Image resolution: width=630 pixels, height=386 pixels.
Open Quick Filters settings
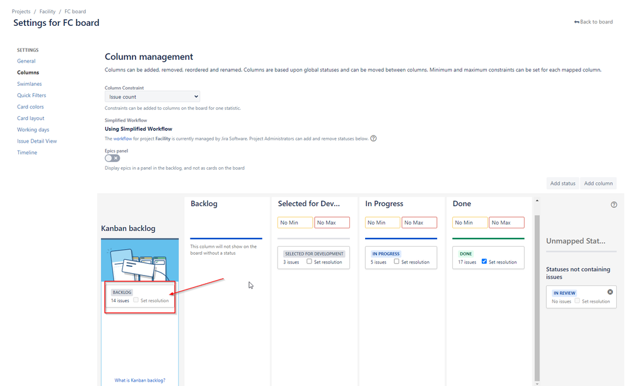32,96
